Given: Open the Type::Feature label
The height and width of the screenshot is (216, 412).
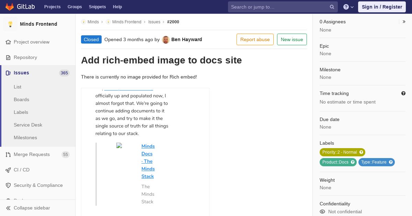Looking at the screenshot, I should [x=374, y=162].
